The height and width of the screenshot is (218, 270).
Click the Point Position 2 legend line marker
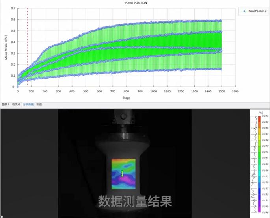point(244,11)
